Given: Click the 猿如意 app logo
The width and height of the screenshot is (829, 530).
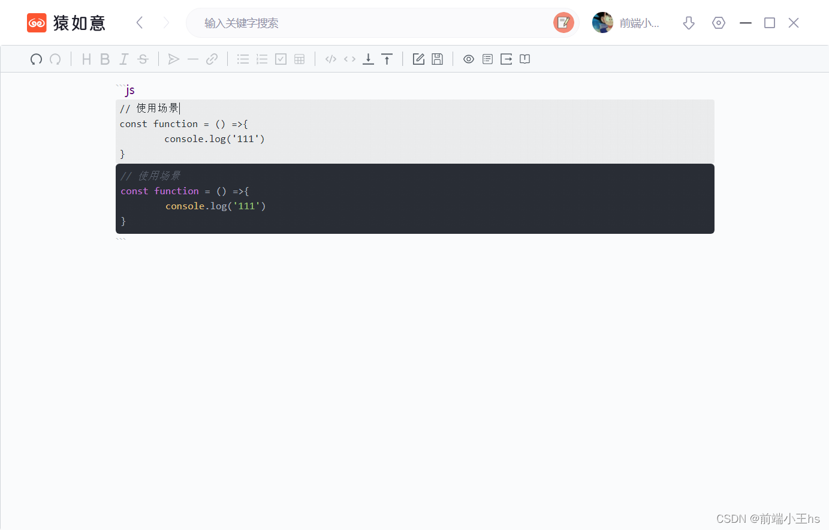Looking at the screenshot, I should pyautogui.click(x=66, y=23).
